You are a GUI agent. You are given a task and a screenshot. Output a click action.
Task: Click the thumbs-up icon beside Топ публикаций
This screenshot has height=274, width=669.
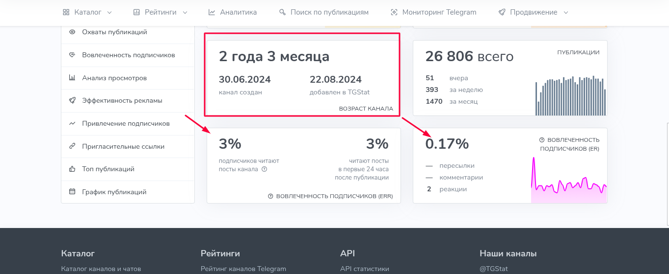click(72, 169)
